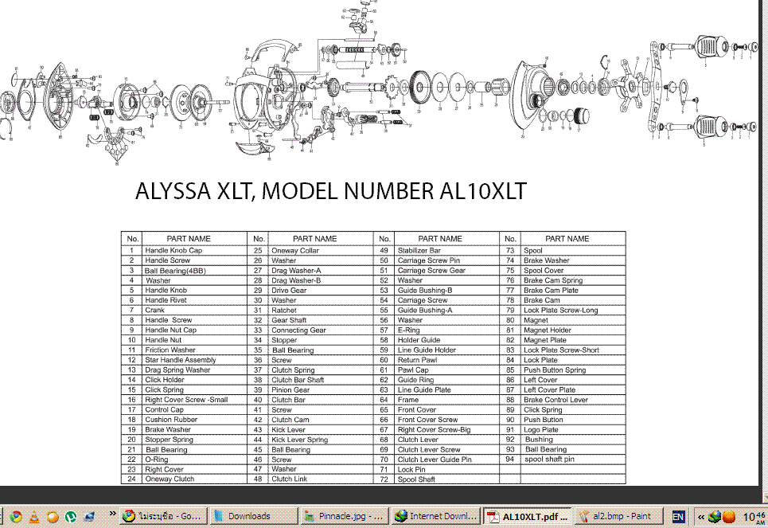768x528 pixels.
Task: Click 'Lock Plate Screw-Long' entry
Action: [561, 311]
